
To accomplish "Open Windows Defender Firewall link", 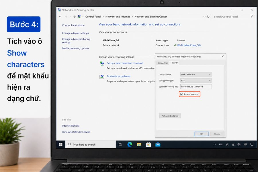I will coord(76,132).
